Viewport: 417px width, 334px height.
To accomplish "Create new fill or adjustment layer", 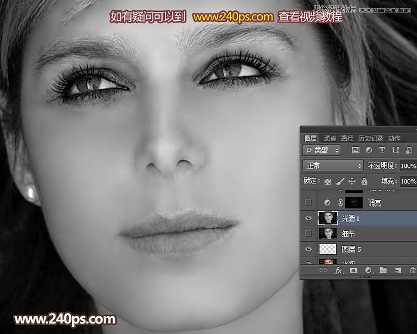I will coord(369,270).
